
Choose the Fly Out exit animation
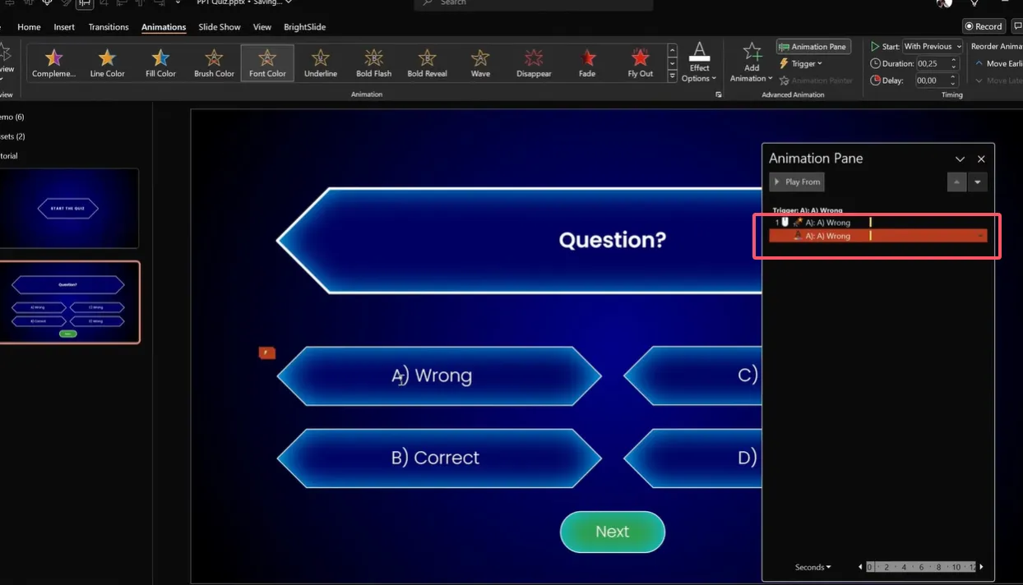[640, 62]
